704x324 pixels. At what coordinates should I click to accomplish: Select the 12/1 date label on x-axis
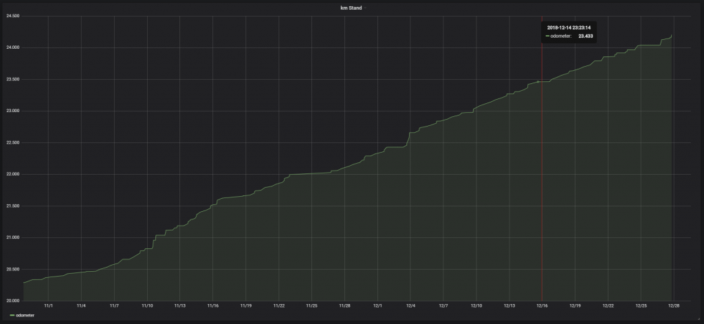(x=377, y=305)
